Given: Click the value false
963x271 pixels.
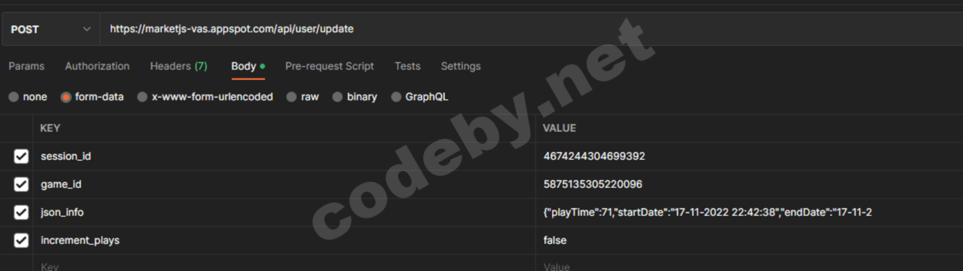Looking at the screenshot, I should (555, 240).
